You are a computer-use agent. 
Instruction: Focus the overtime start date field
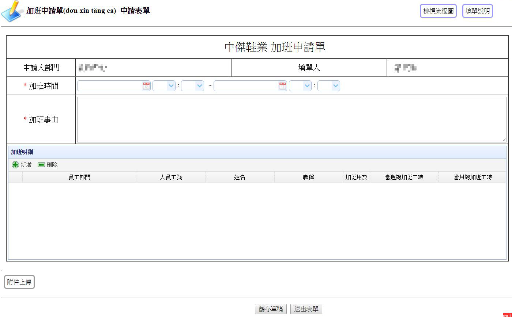click(110, 86)
